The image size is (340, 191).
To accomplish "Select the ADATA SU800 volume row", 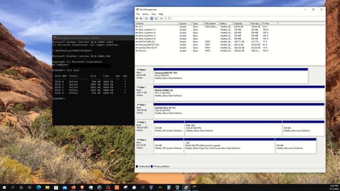I will point(202,41).
